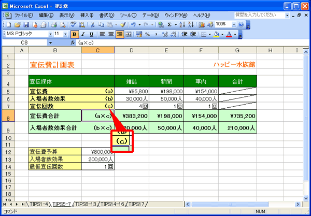Open Print Preview from the toolbar
Image resolution: width=311 pixels, height=216 pixels.
(63, 24)
